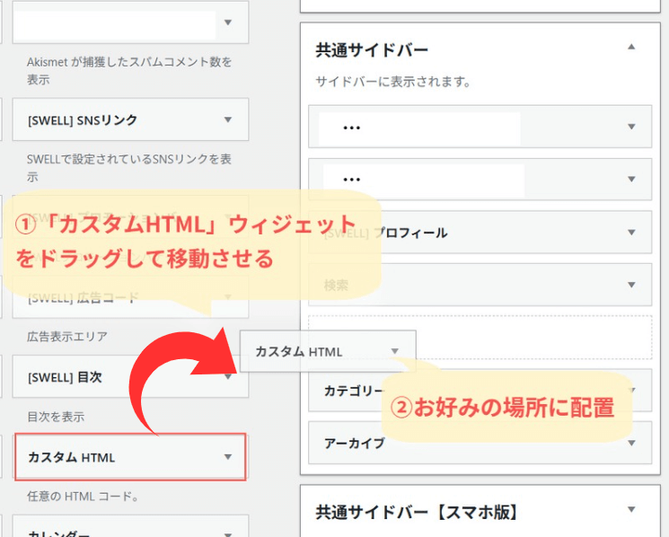Image resolution: width=669 pixels, height=537 pixels.
Task: Click the カテゴリー widget title
Action: [348, 392]
